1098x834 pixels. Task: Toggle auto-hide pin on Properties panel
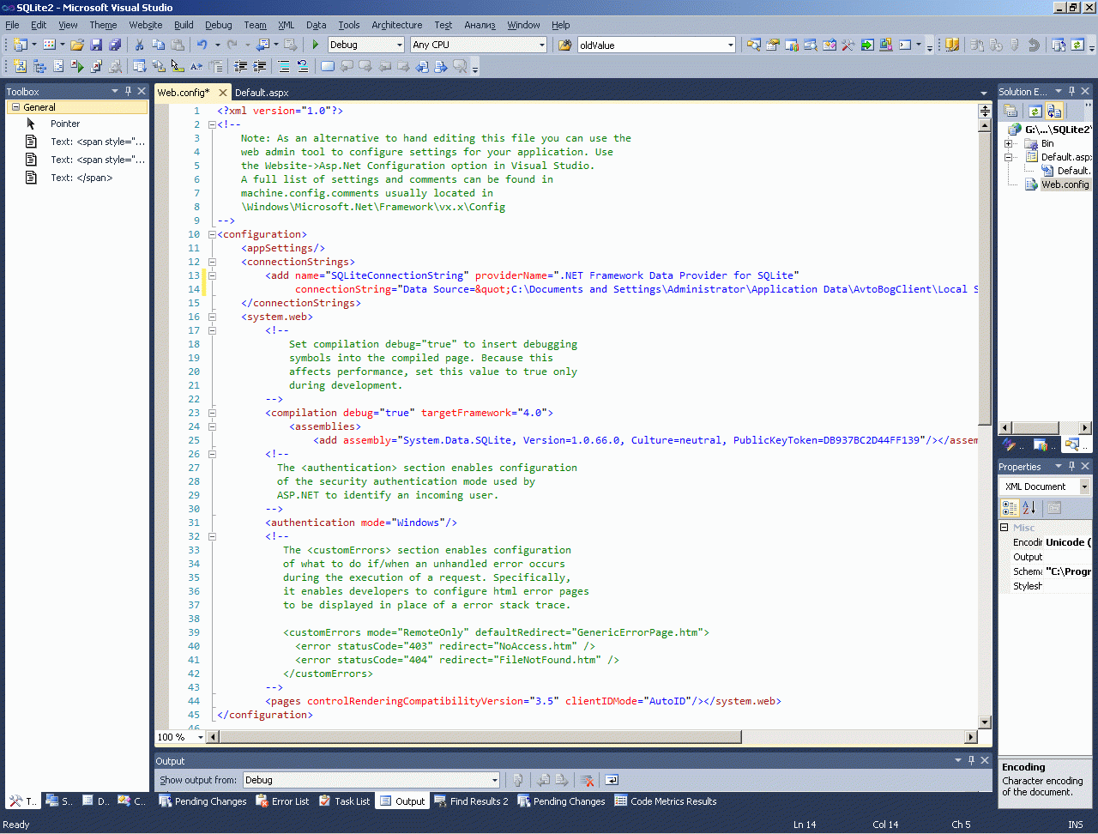tap(1071, 466)
